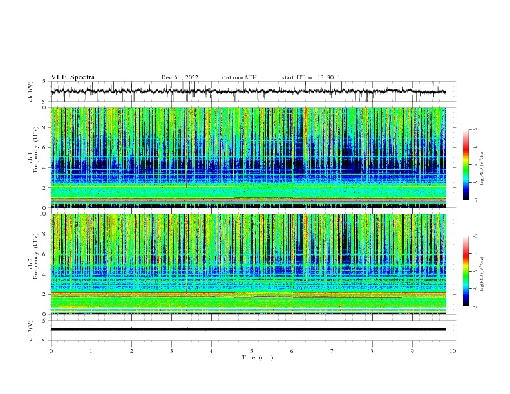Click the ch.2 'log(PSD)(V²/Hz)' colorbar label
Screen dimensions: 510x394
pos(482,274)
